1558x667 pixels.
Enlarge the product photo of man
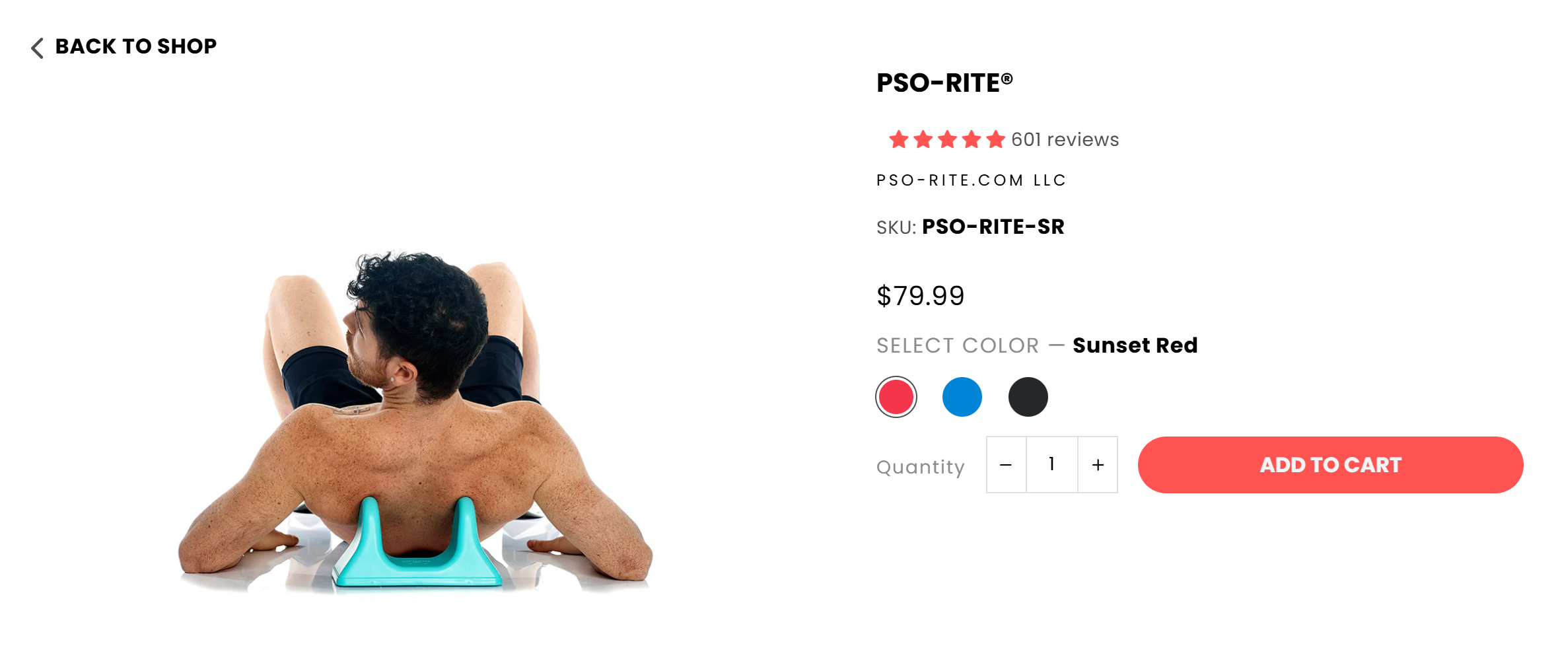coord(416,421)
